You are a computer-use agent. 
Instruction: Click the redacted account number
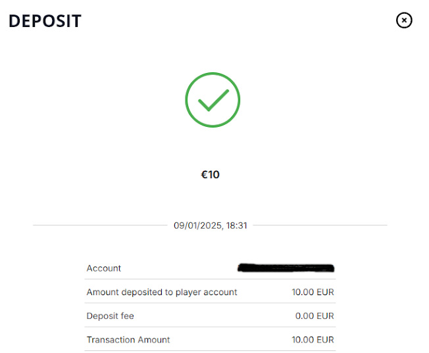click(x=286, y=268)
